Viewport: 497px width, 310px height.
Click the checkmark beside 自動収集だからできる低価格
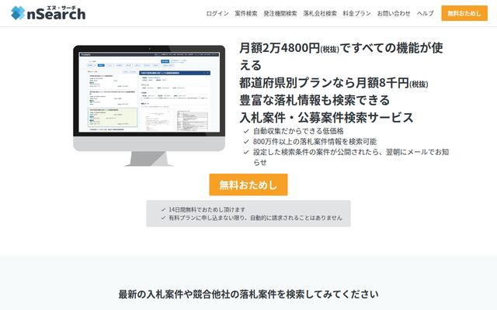tap(246, 131)
